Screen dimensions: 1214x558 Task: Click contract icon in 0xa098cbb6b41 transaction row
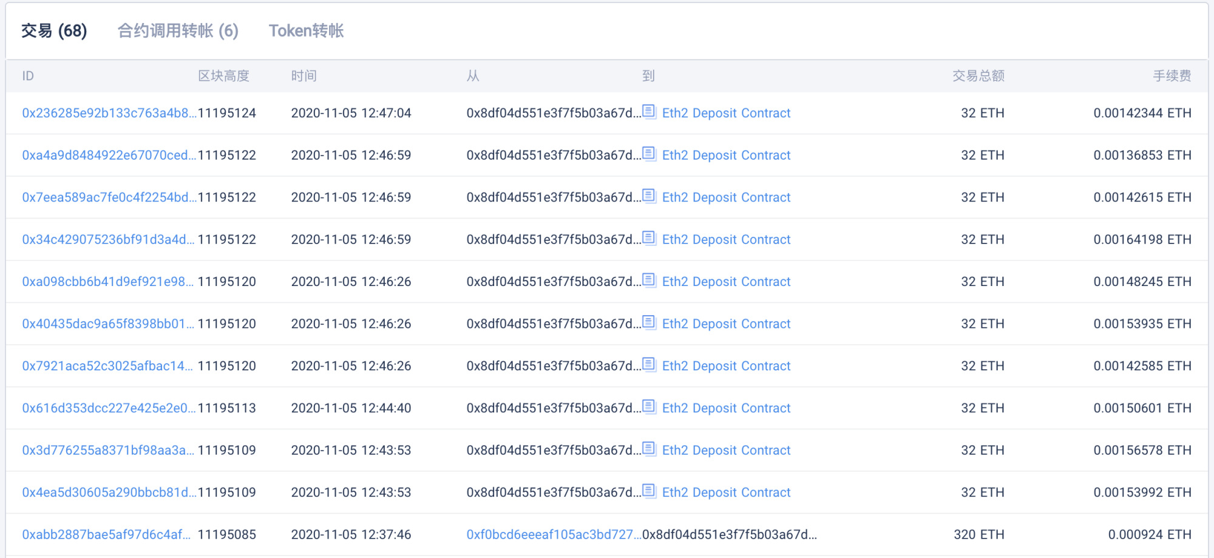click(649, 281)
